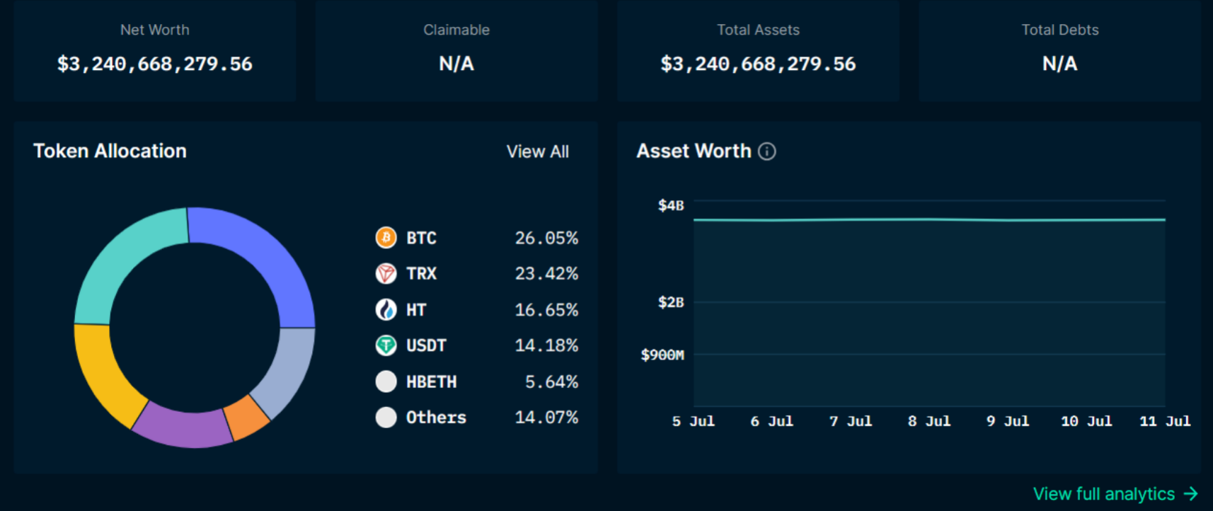Click the BTC bitcoin token icon
The width and height of the screenshot is (1213, 511).
tap(386, 237)
